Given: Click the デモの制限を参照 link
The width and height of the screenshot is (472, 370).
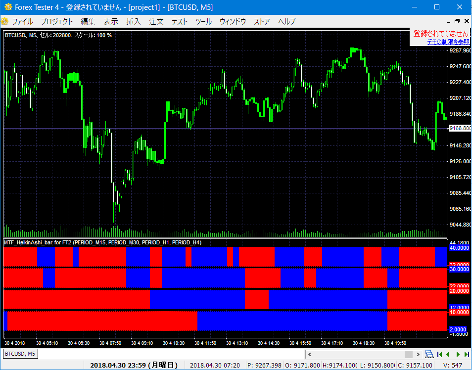Looking at the screenshot, I should (x=448, y=42).
